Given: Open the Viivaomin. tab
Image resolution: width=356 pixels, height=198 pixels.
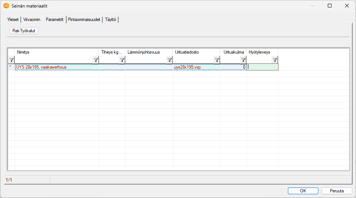Looking at the screenshot, I should click(32, 19).
